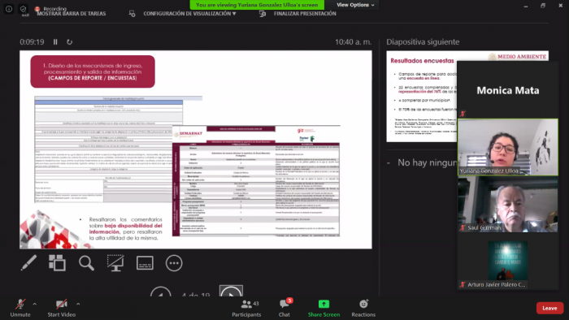Restart the presentation timer
This screenshot has height=320, width=569.
pos(69,42)
